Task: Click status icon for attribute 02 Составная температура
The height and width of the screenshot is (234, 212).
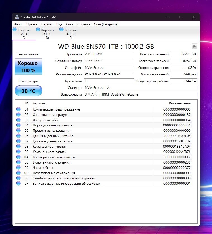Action: pos(18,114)
